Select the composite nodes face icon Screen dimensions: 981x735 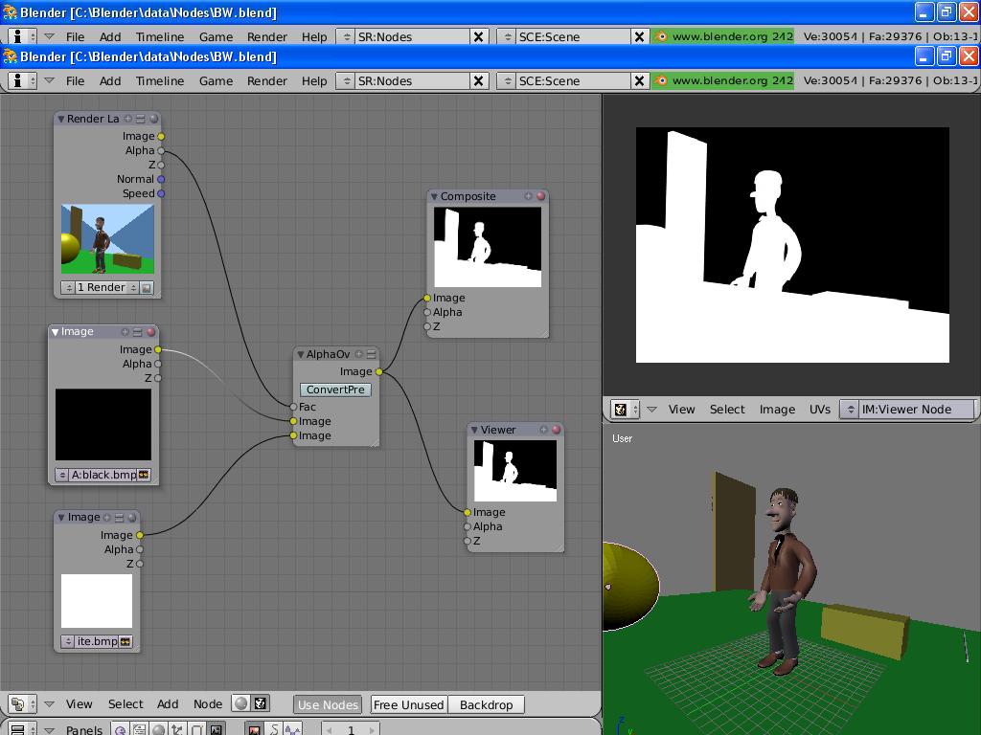(261, 703)
